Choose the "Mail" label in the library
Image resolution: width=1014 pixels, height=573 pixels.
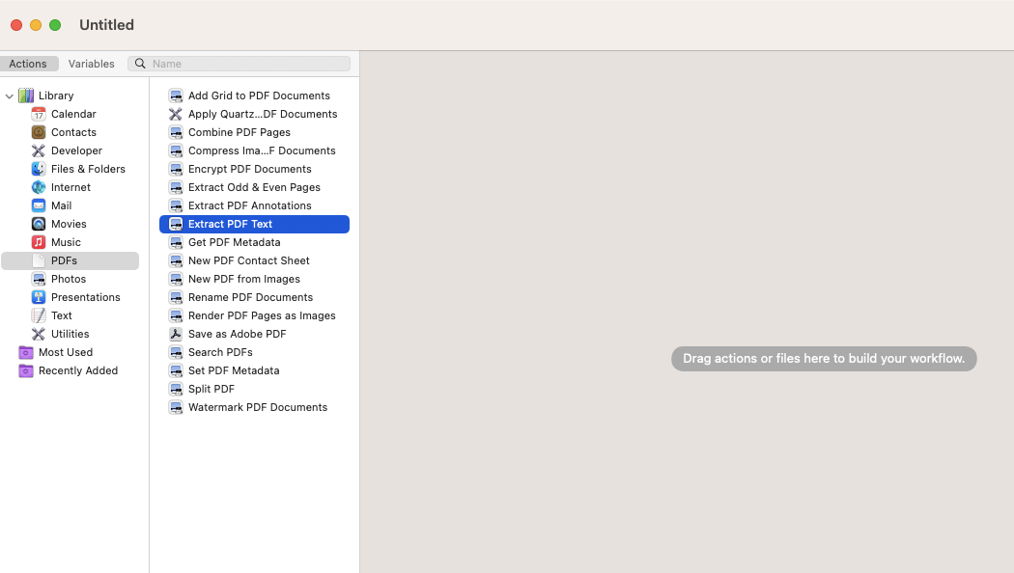point(62,205)
